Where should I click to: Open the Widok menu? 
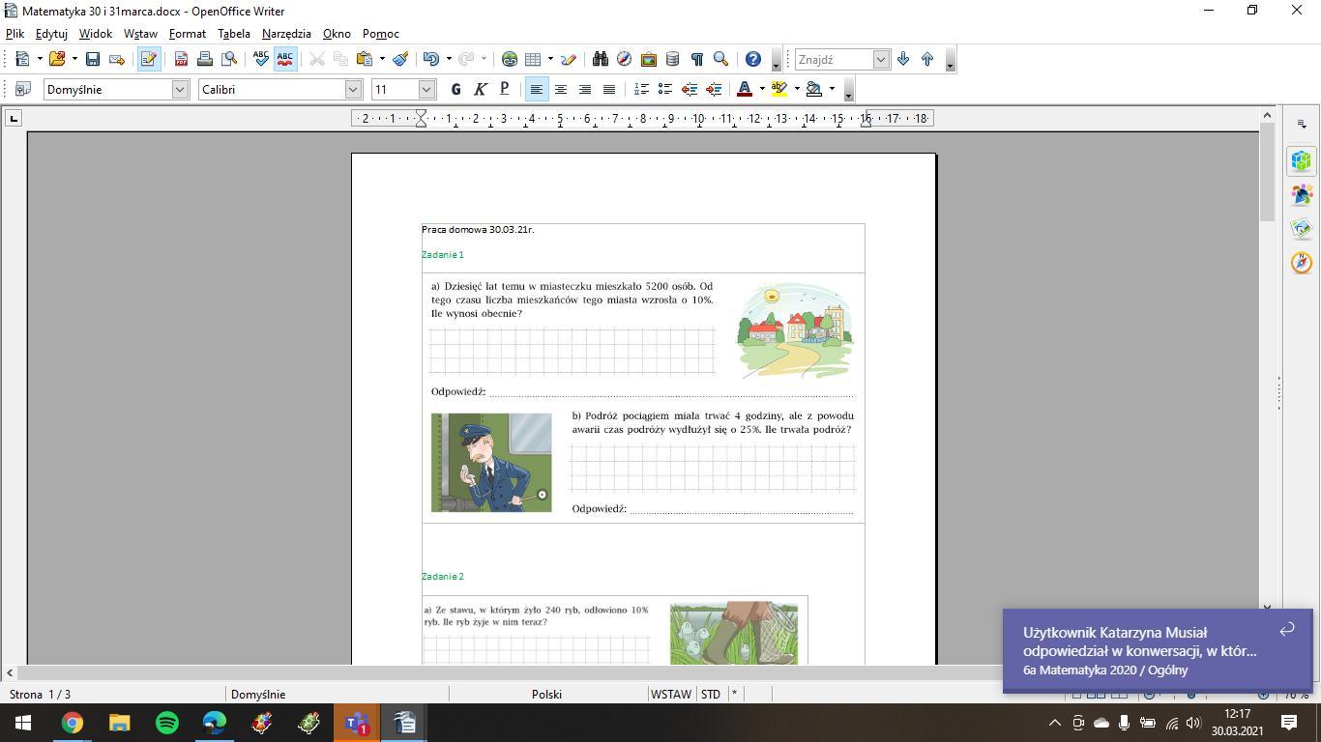(96, 33)
